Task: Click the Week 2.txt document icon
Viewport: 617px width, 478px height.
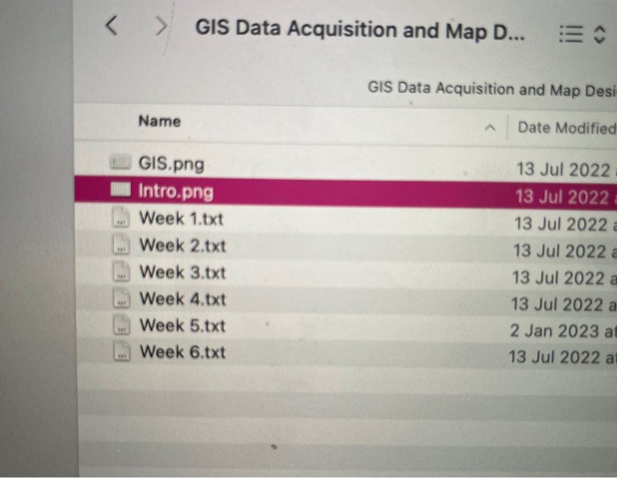Action: [121, 244]
